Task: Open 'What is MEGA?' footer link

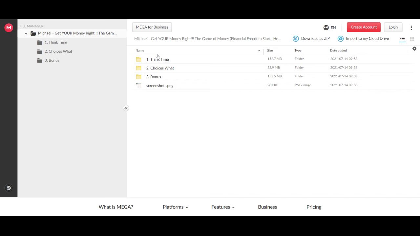Action: (116, 207)
